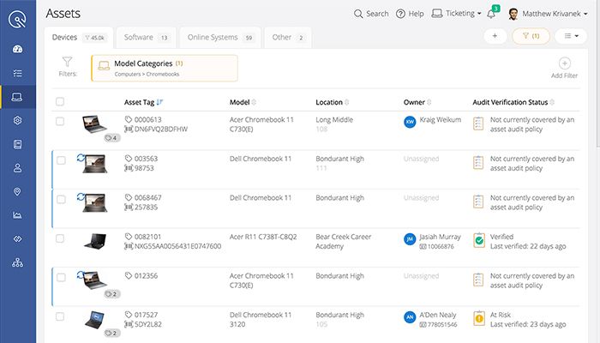
Task: Click the Add Filter plus icon
Action: click(x=564, y=63)
